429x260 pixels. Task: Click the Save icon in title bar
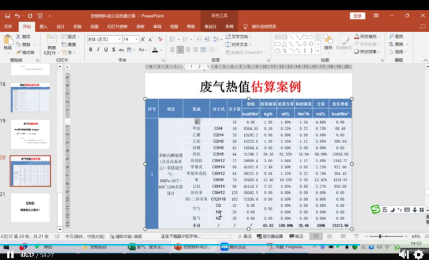[x=7, y=16]
